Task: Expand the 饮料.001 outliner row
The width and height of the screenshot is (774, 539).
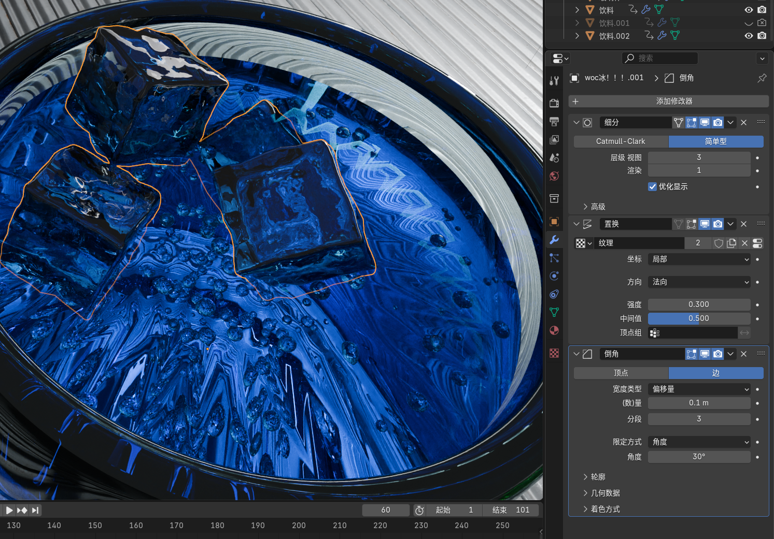Action: [x=577, y=23]
